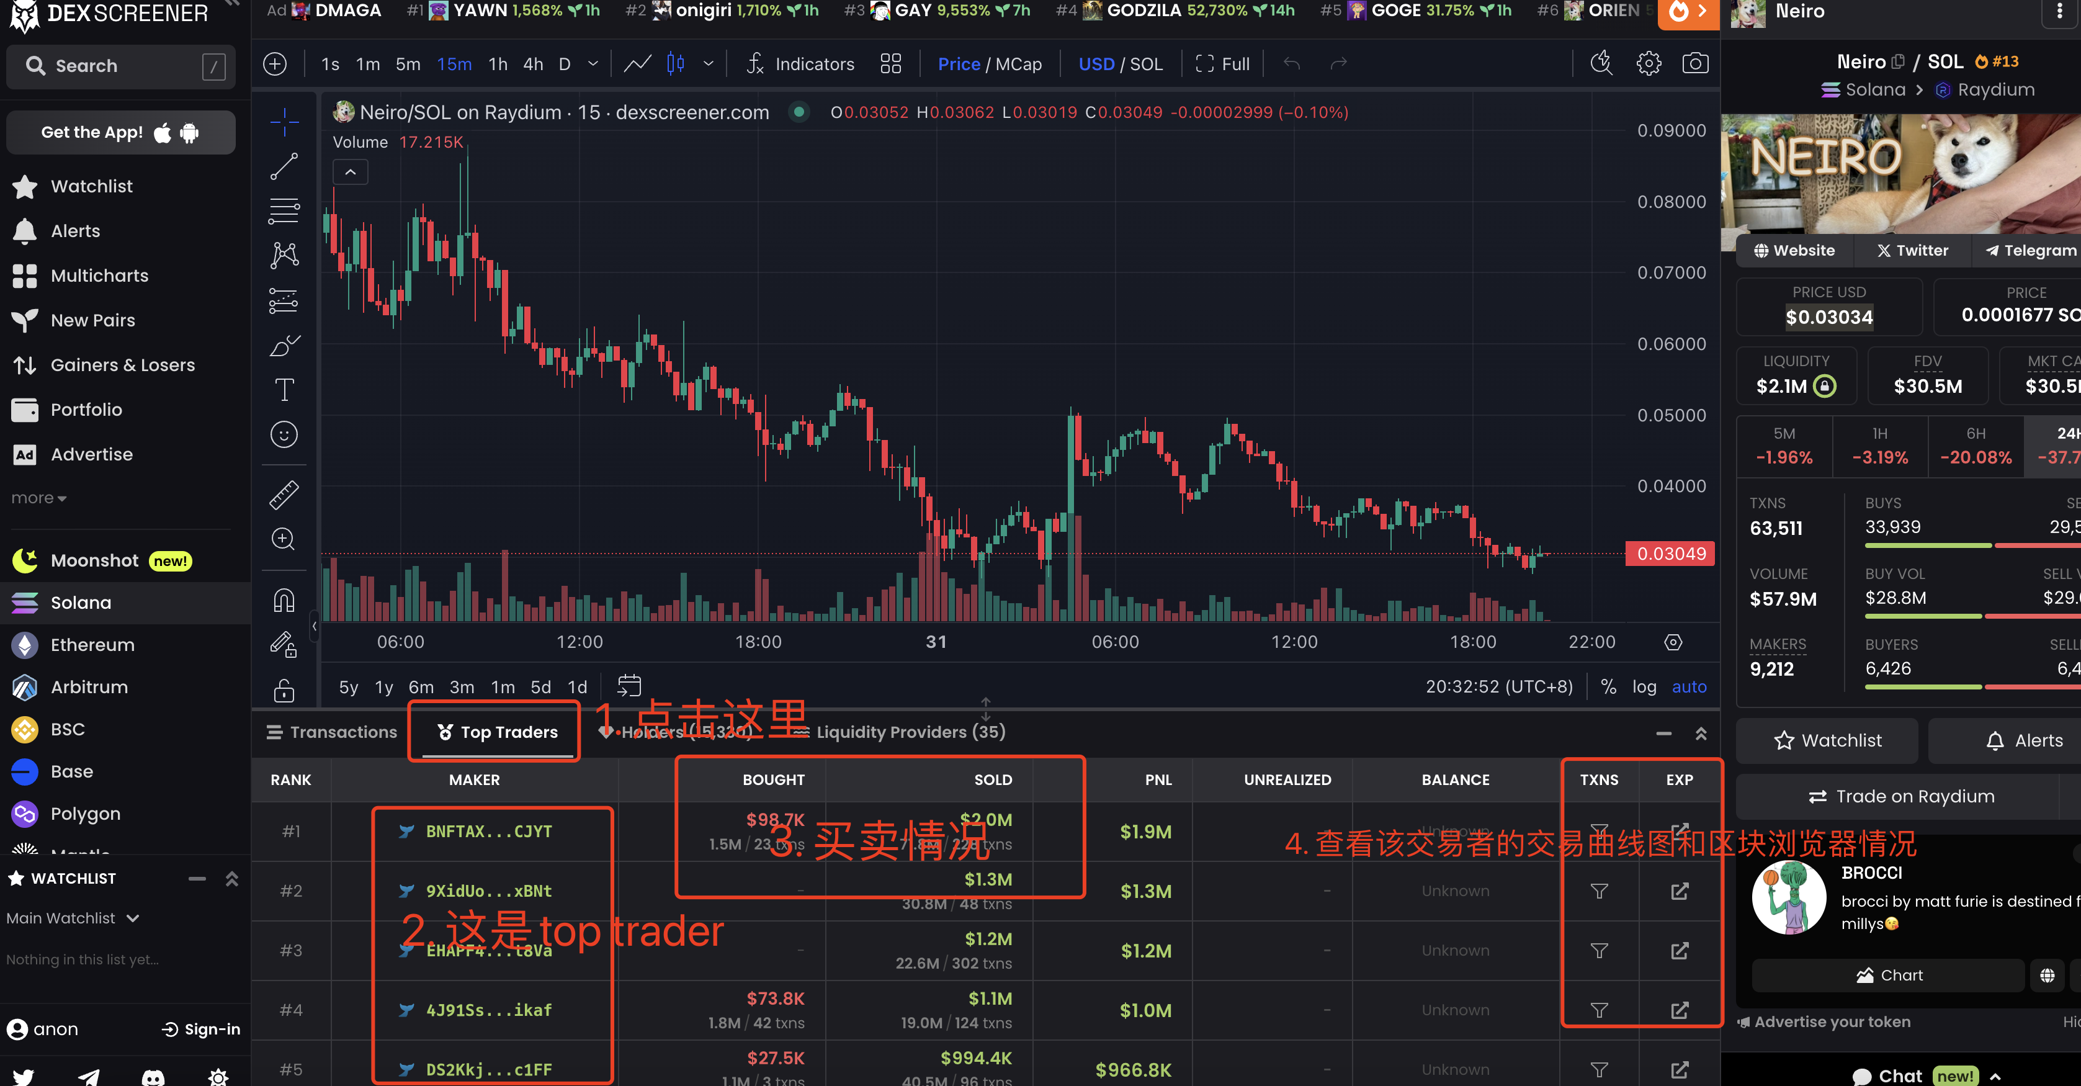Select the pattern drawing tool
2081x1086 pixels.
pyautogui.click(x=284, y=255)
